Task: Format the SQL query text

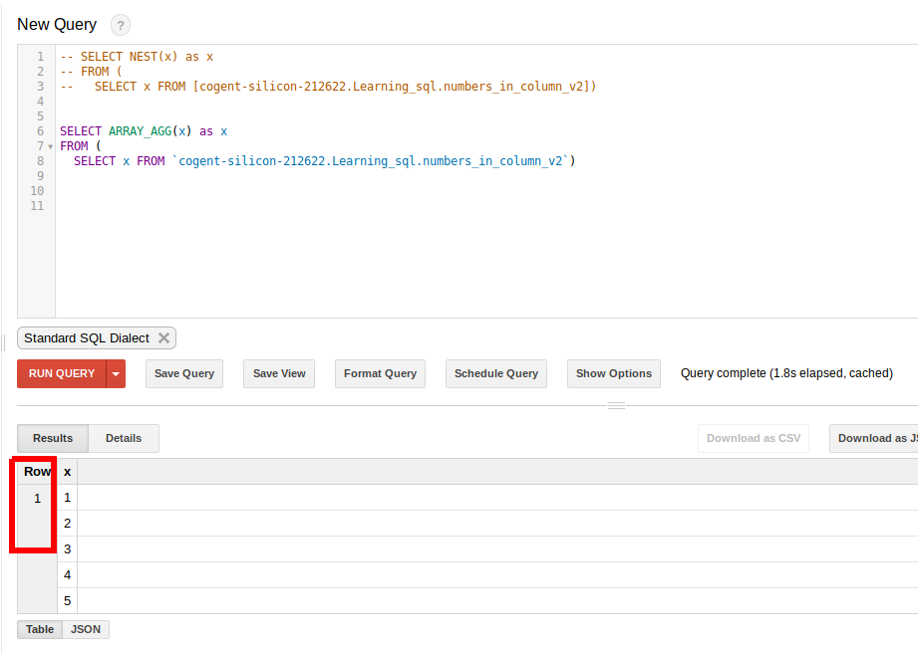Action: click(x=381, y=373)
